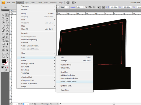
Task: Set paint mode to Color
Action: pyautogui.click(x=3, y=67)
